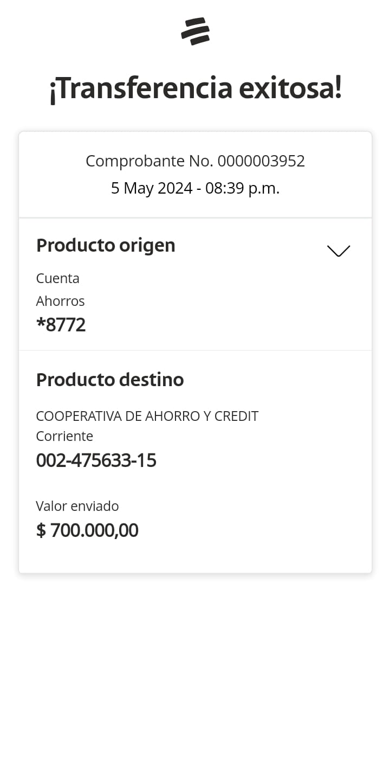Click the "Cuenta" label
Image resolution: width=390 pixels, height=781 pixels.
(57, 278)
